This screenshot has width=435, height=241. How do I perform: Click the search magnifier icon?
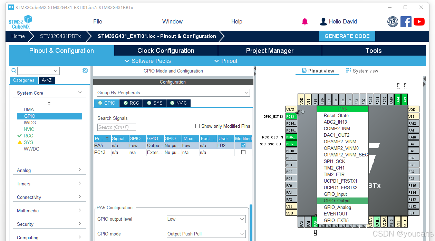click(14, 70)
